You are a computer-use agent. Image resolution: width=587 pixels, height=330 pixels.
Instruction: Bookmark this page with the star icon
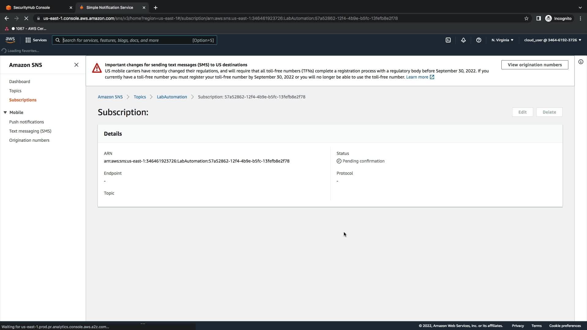(526, 18)
